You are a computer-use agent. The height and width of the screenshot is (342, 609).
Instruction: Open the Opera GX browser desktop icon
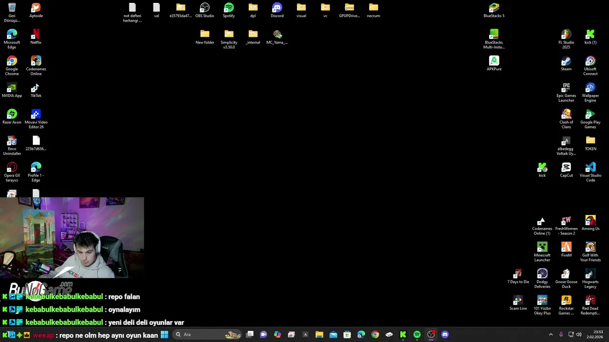pyautogui.click(x=12, y=172)
